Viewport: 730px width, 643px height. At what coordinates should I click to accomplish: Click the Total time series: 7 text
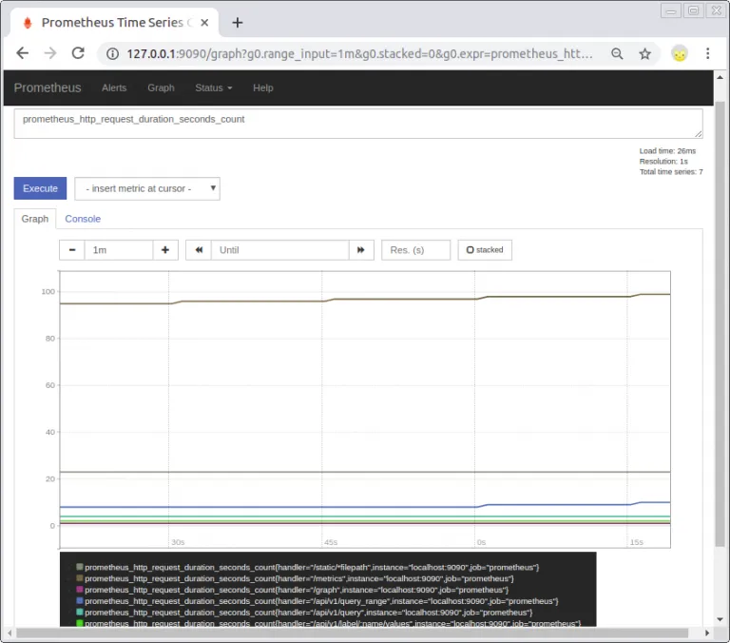click(671, 172)
